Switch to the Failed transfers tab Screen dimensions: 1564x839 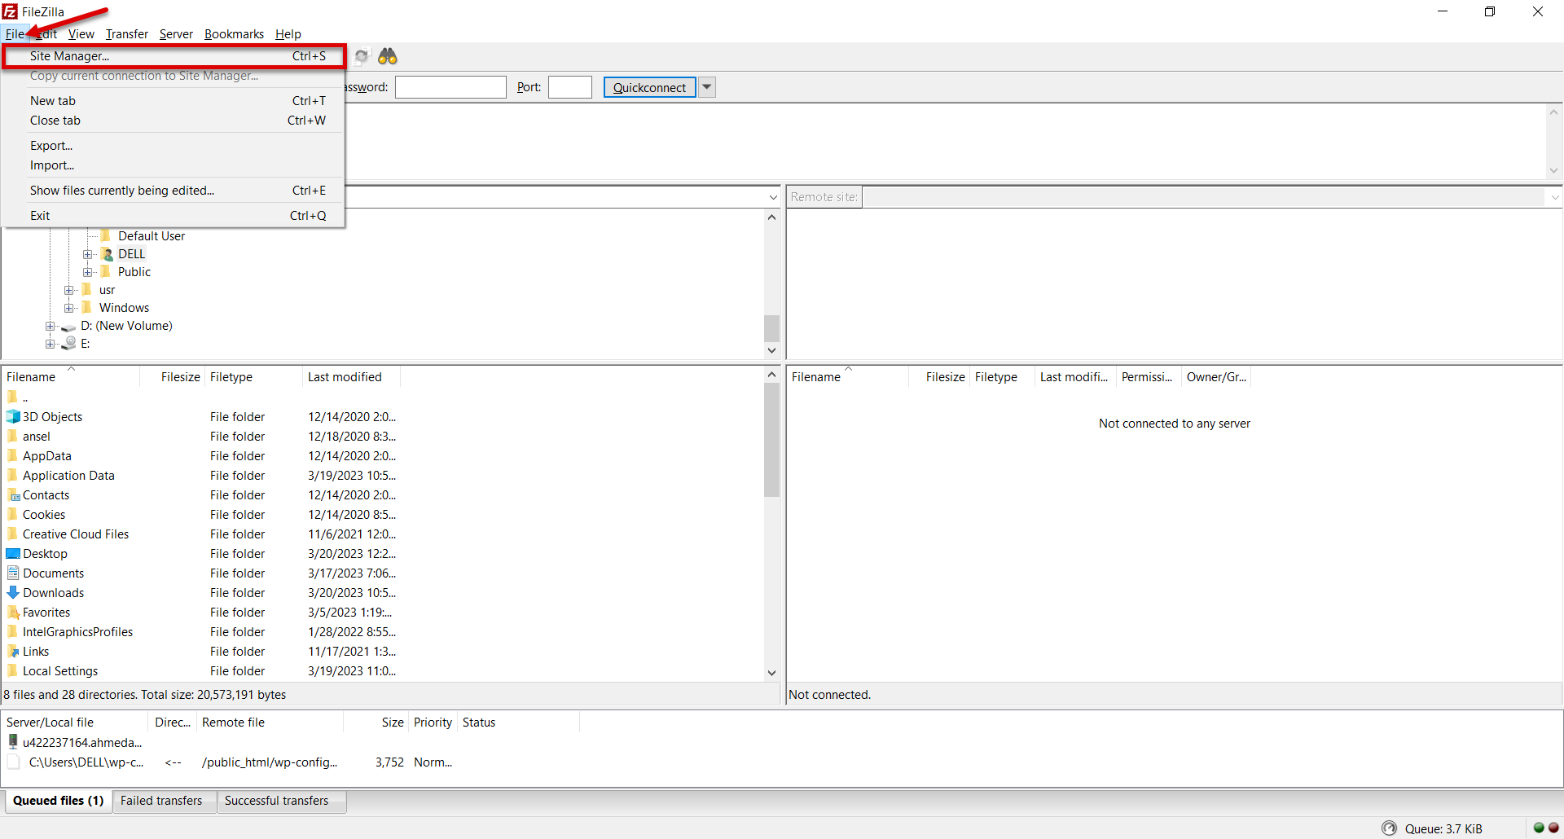[x=161, y=801]
